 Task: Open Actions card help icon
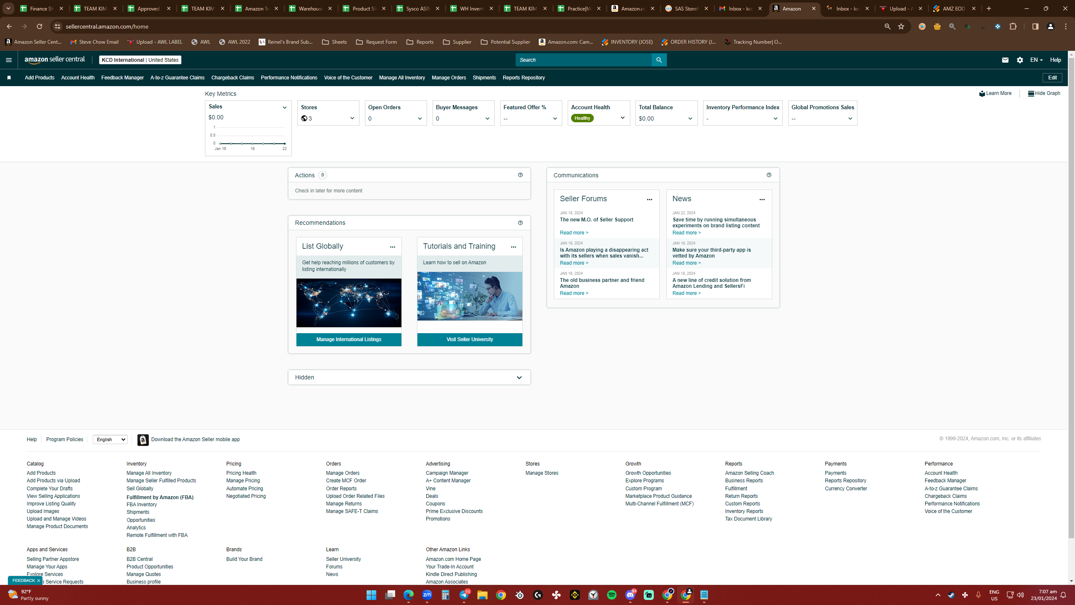[520, 175]
